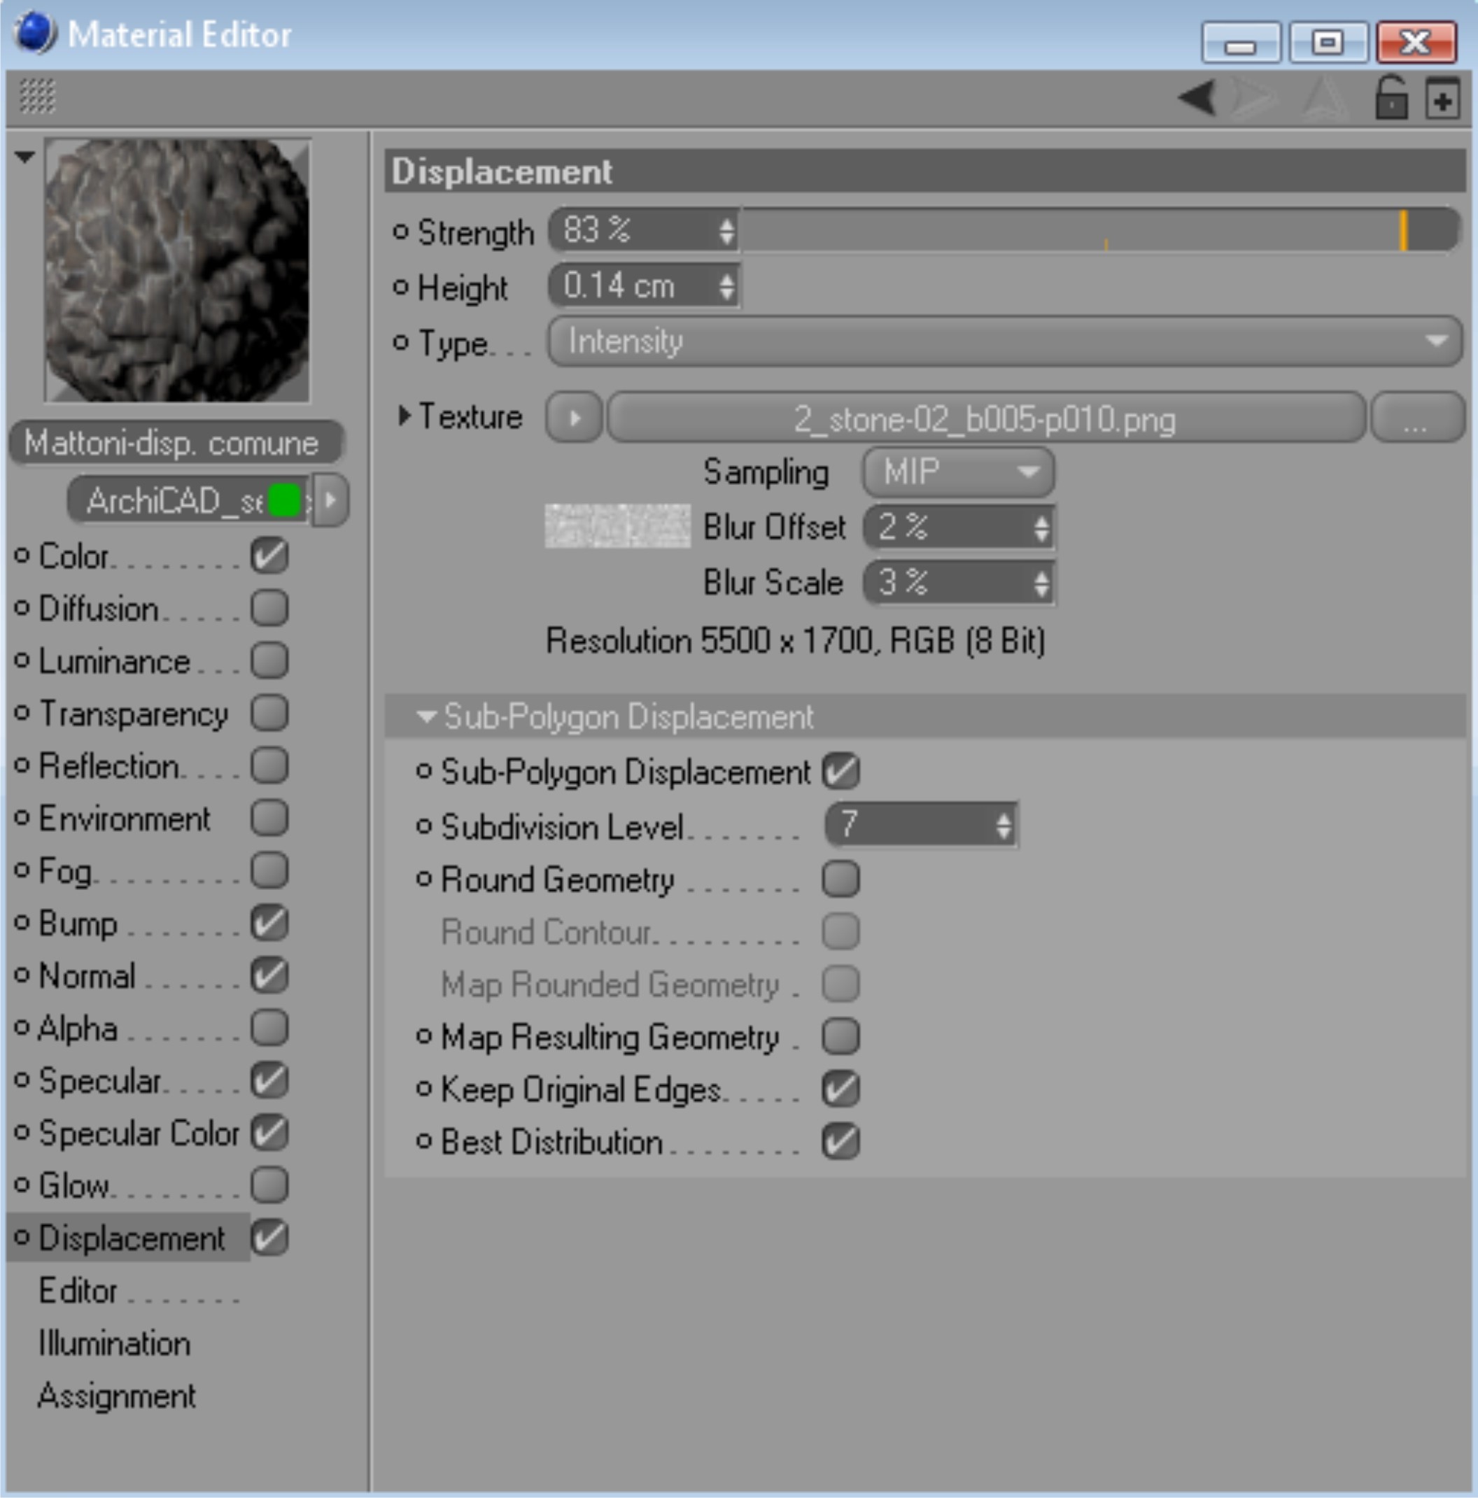Image resolution: width=1478 pixels, height=1498 pixels.
Task: Open the Sampling MIP dropdown
Action: point(957,472)
